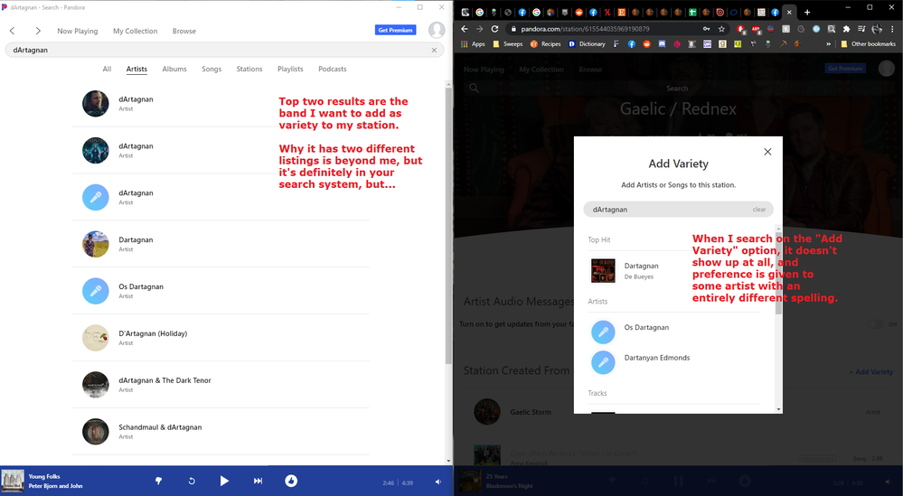Select Os Dartagnan in Add Variety results
Image resolution: width=903 pixels, height=496 pixels.
(x=646, y=327)
